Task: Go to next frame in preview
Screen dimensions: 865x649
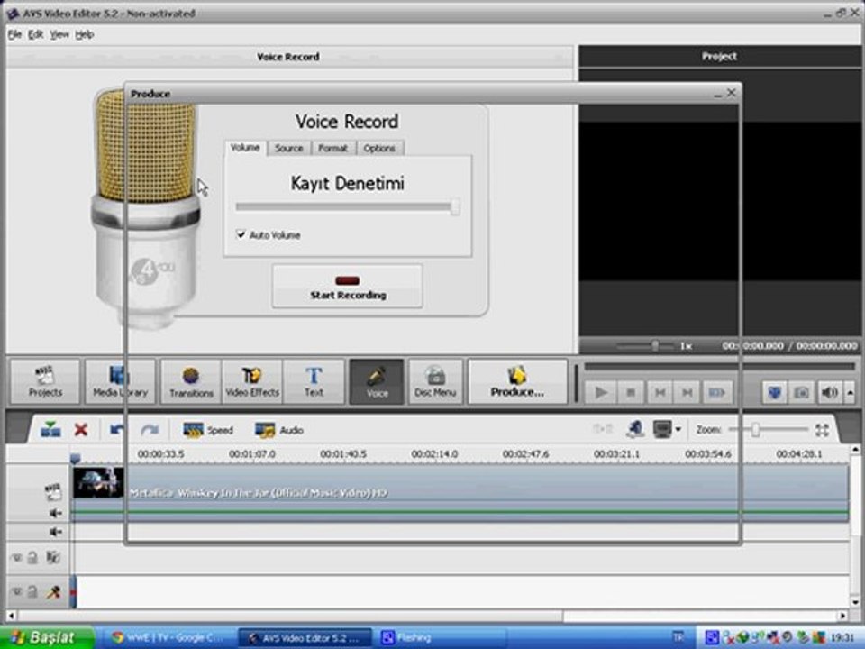Action: [687, 392]
